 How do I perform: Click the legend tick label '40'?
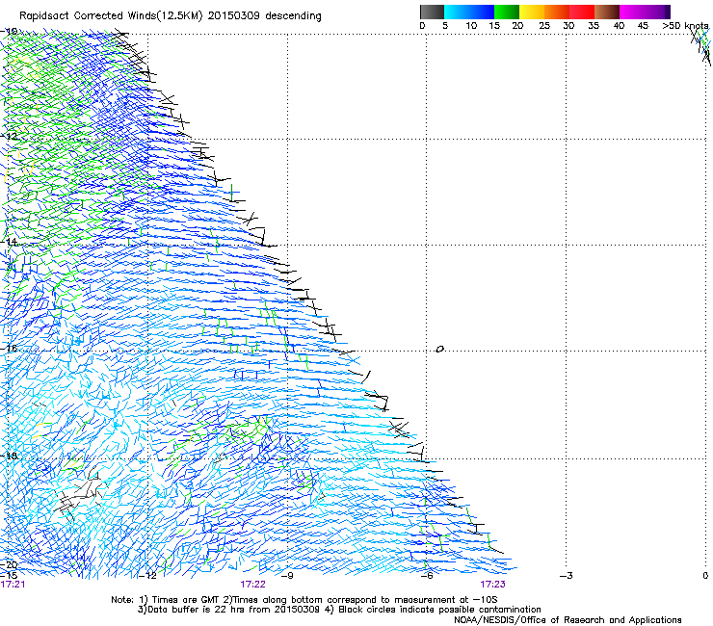619,26
